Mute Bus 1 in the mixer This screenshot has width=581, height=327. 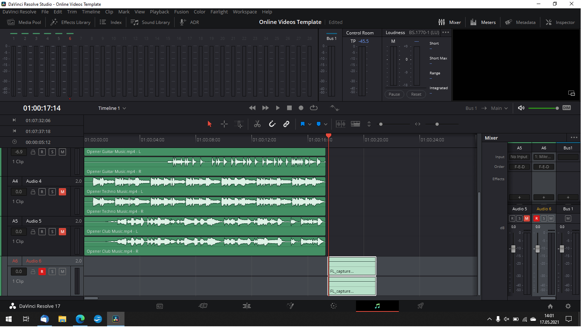[568, 218]
